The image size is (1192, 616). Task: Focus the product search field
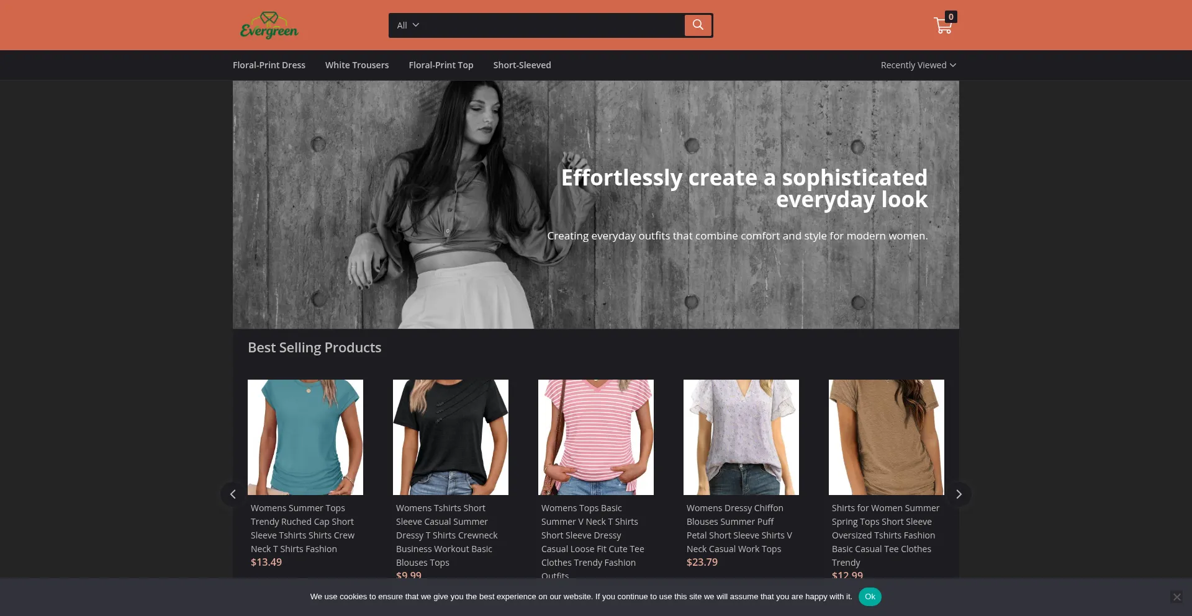click(554, 25)
